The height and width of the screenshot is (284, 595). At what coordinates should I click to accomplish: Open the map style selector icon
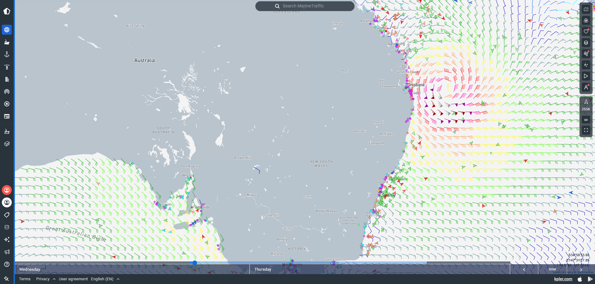586,9
